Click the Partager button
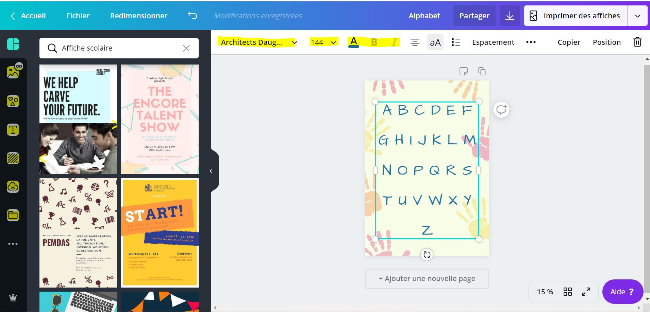The image size is (650, 312). click(x=474, y=16)
